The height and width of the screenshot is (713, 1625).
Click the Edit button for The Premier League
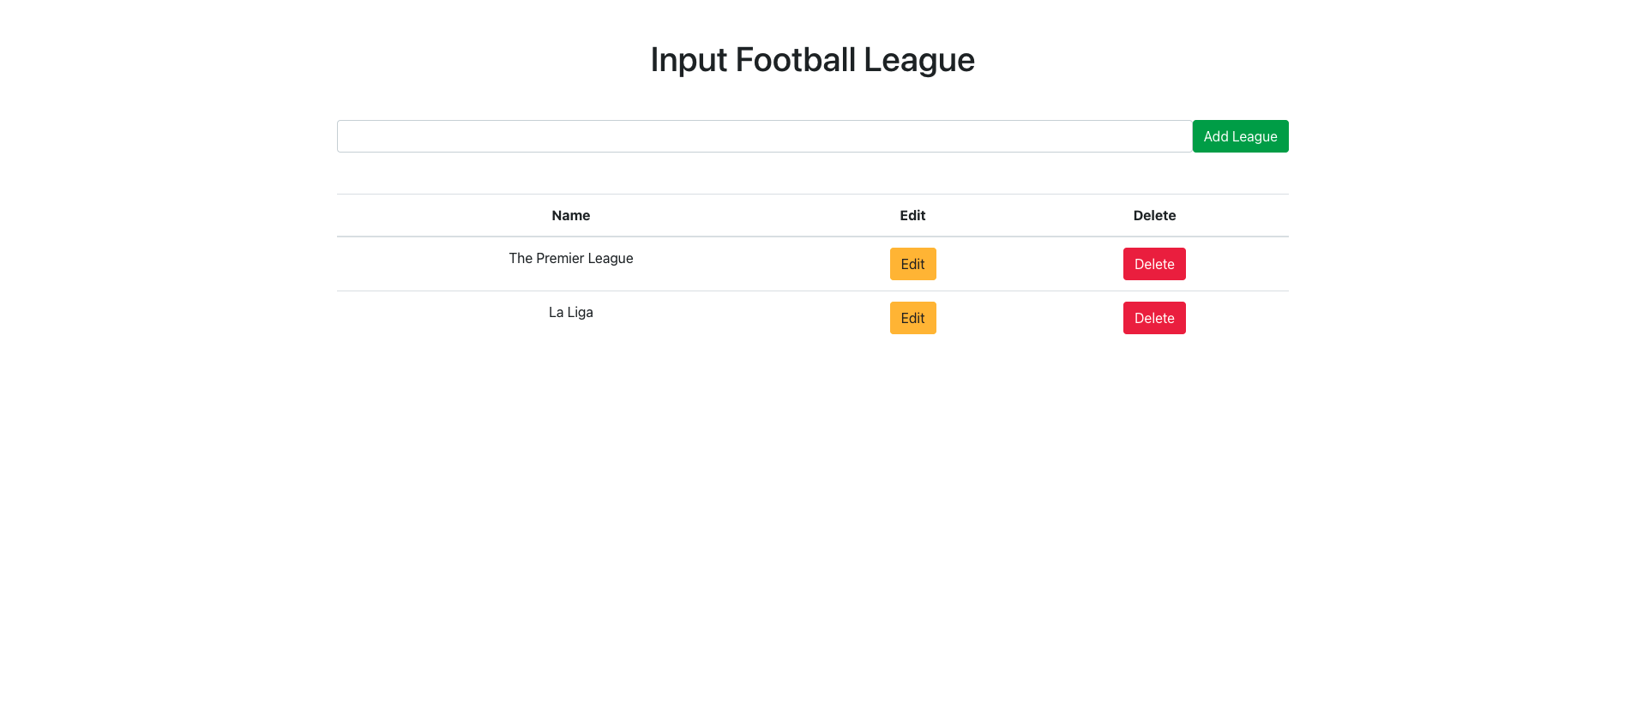point(912,264)
